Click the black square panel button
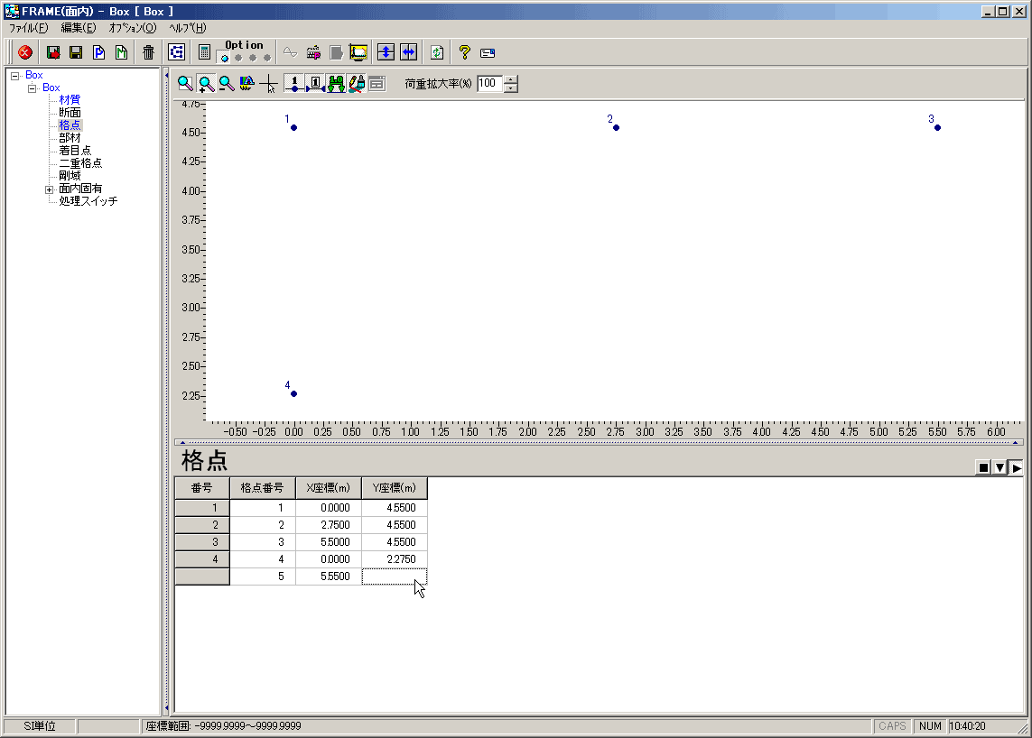 [983, 467]
